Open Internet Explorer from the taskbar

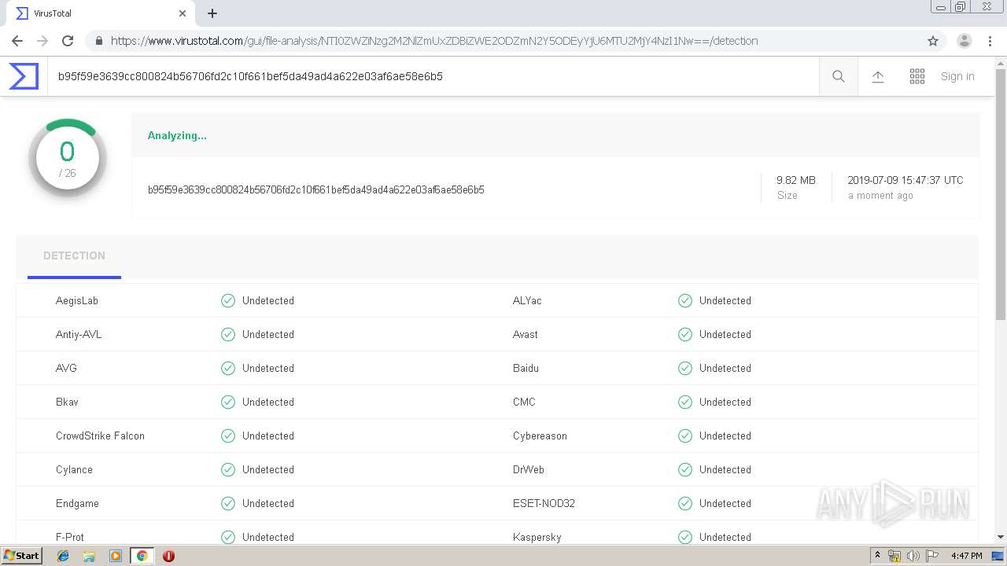point(63,556)
